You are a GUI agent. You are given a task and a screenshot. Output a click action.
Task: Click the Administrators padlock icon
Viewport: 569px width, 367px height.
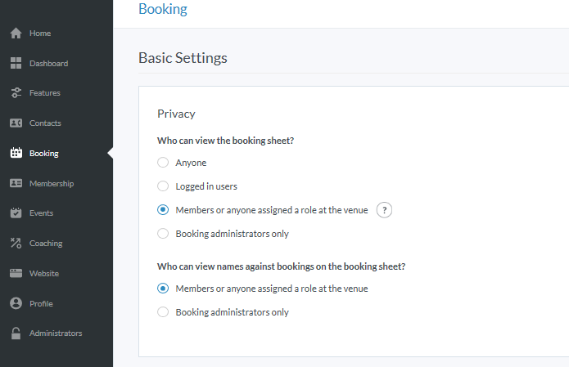point(16,333)
